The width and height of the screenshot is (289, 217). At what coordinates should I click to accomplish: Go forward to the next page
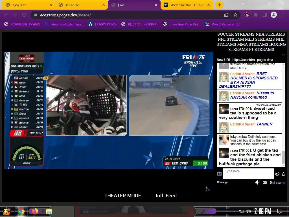pos(15,15)
